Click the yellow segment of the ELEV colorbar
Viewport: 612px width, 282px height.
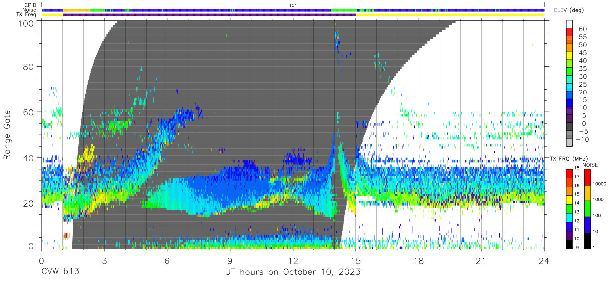point(569,57)
